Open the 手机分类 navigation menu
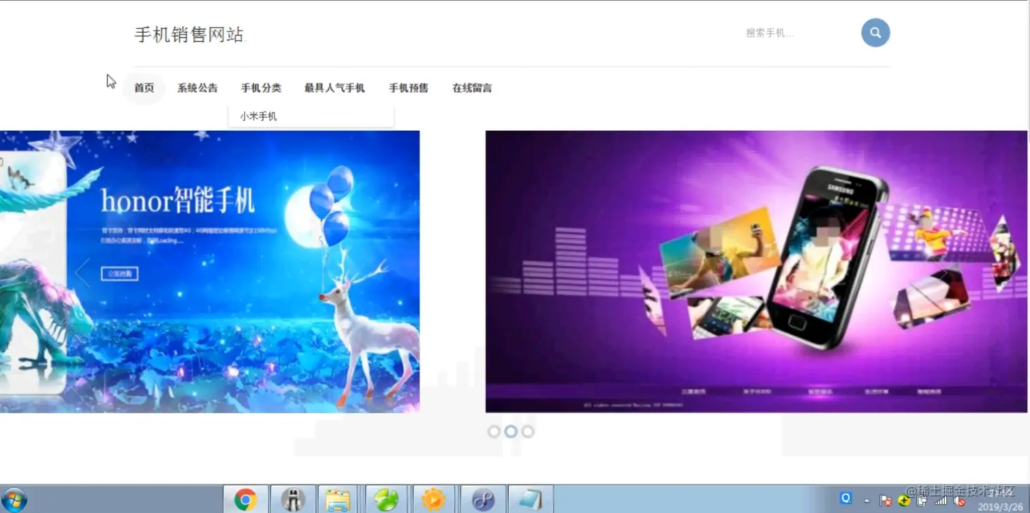The height and width of the screenshot is (513, 1030). [x=261, y=88]
